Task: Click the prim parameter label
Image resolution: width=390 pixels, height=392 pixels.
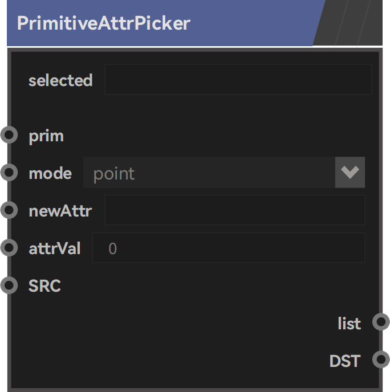Action: point(46,137)
